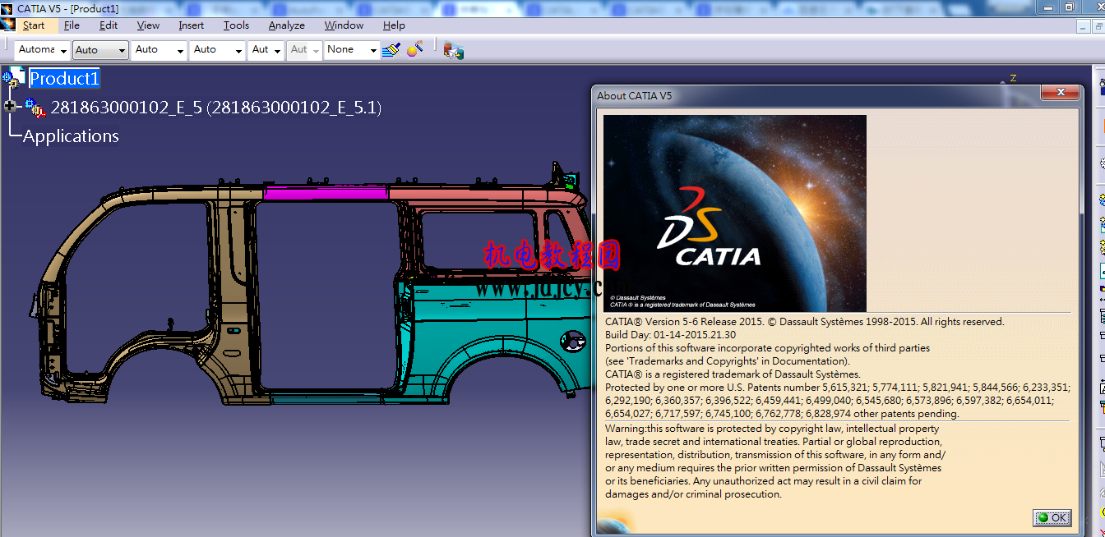Viewport: 1105px width, 537px height.
Task: Open the View menu
Action: [x=148, y=25]
